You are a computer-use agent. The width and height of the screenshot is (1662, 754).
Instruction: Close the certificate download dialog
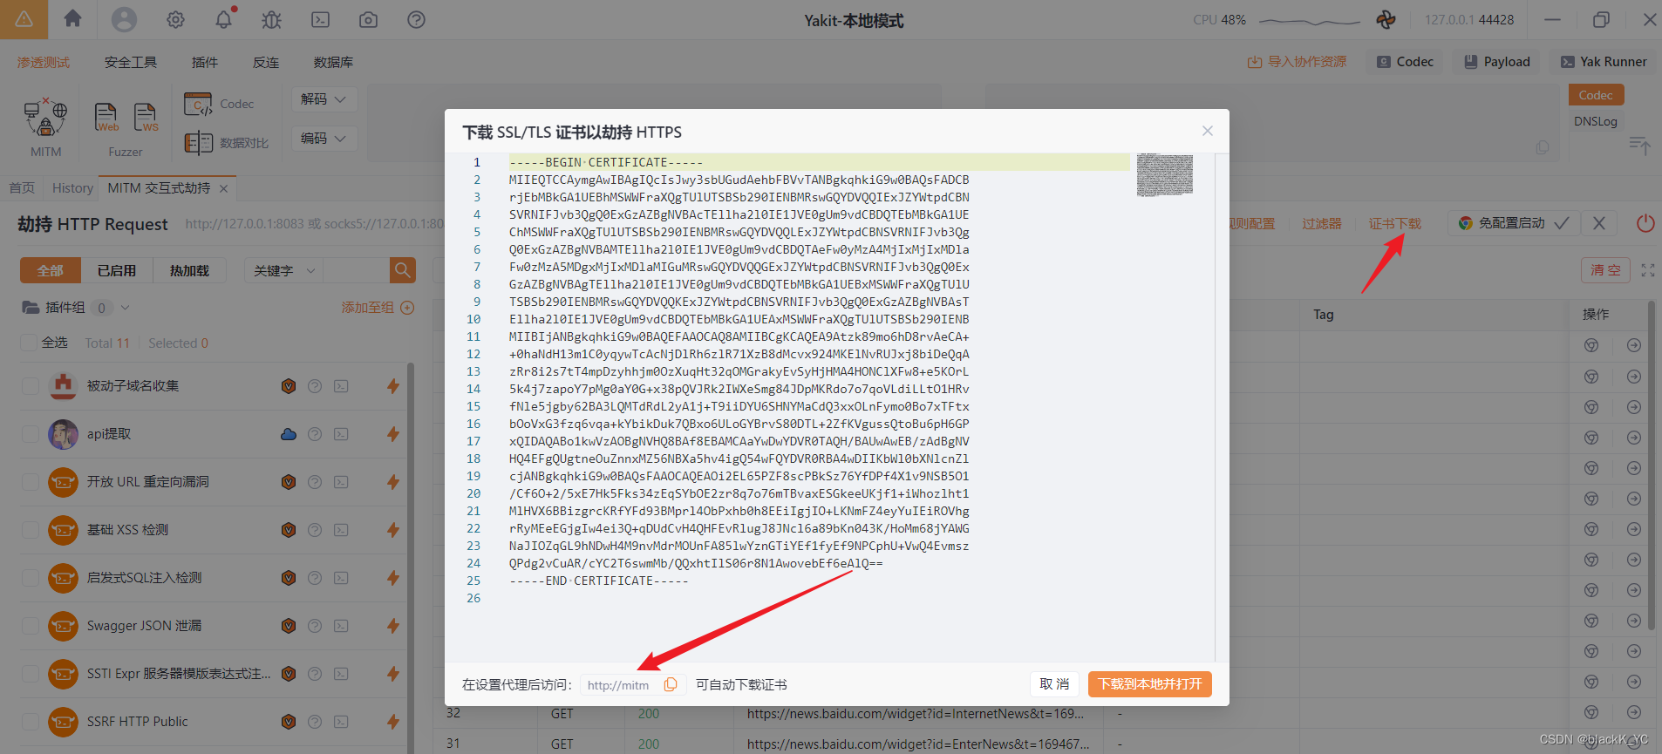point(1208,131)
